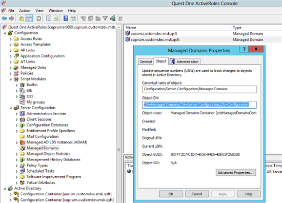This screenshot has height=203, width=282.
Task: Click the Script Modules tree icon
Action: [16, 79]
